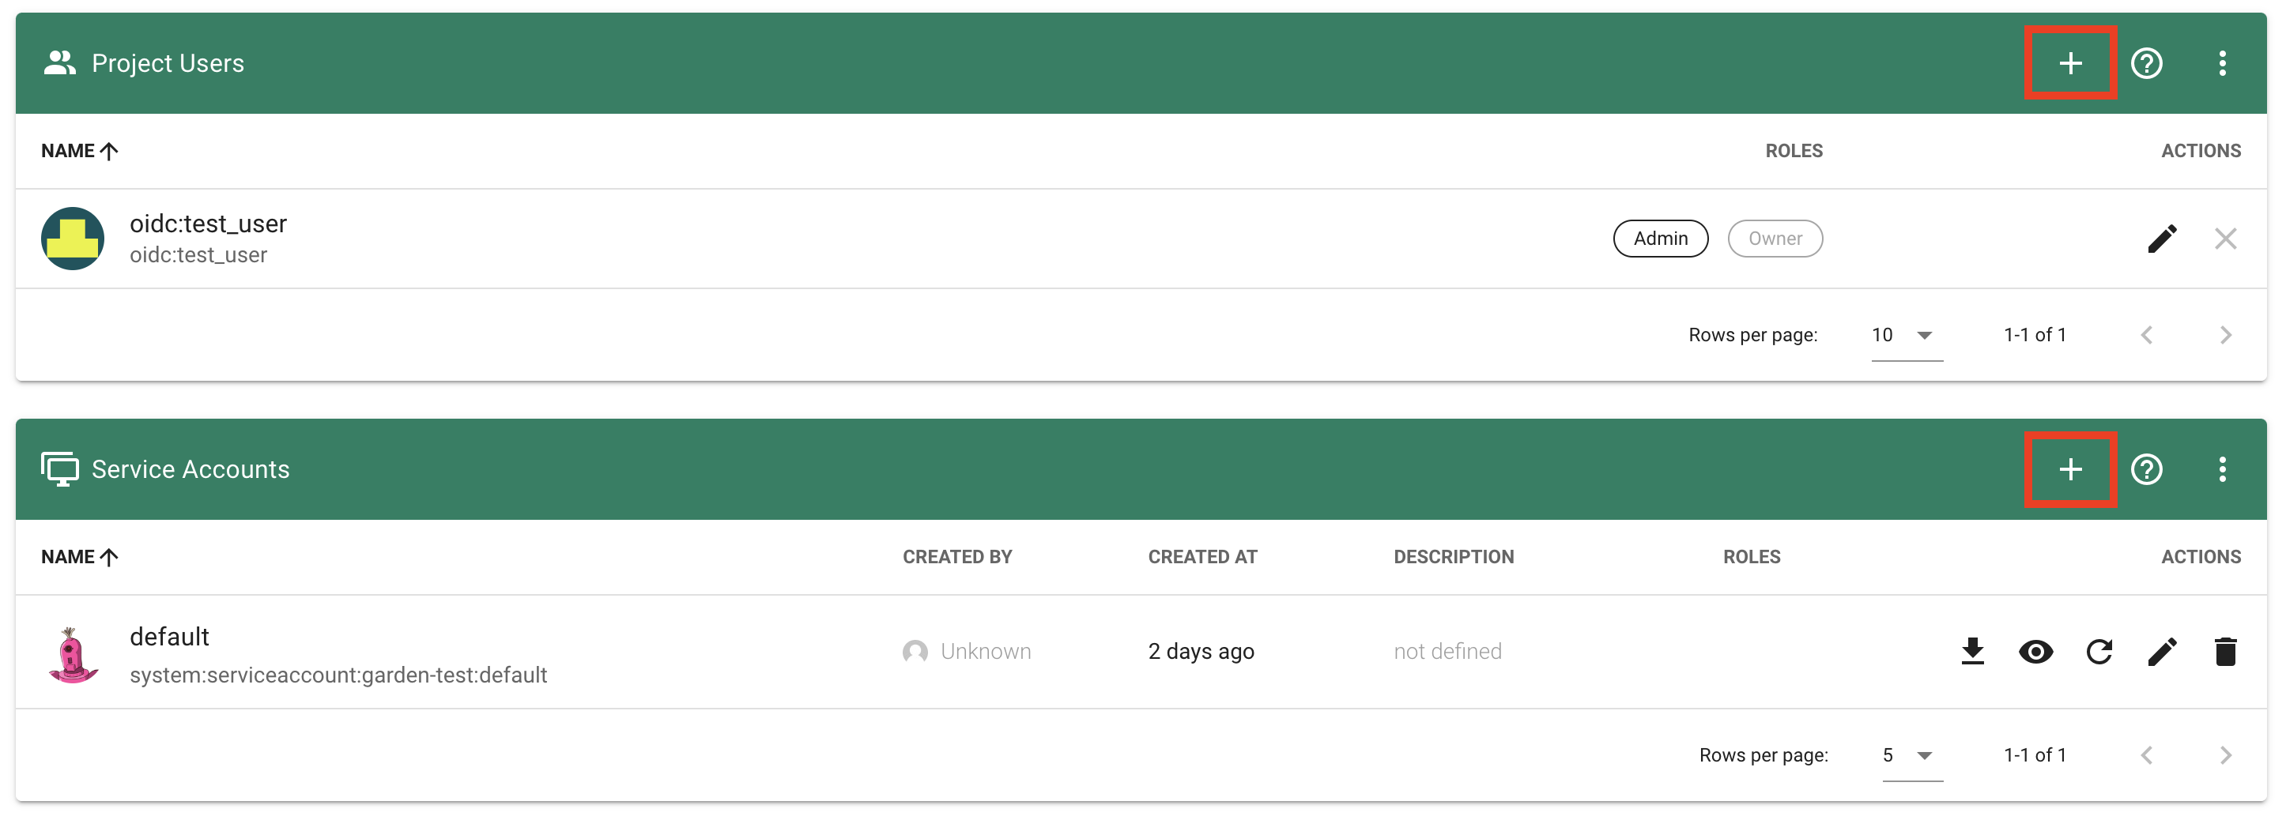Viewport: 2286px width, 820px height.
Task: Add a new service account
Action: tap(2070, 469)
